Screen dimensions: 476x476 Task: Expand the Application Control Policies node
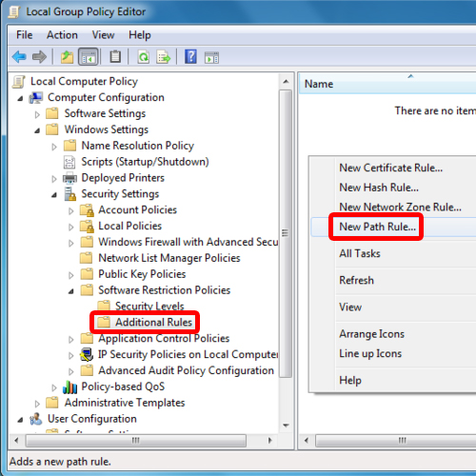71,340
